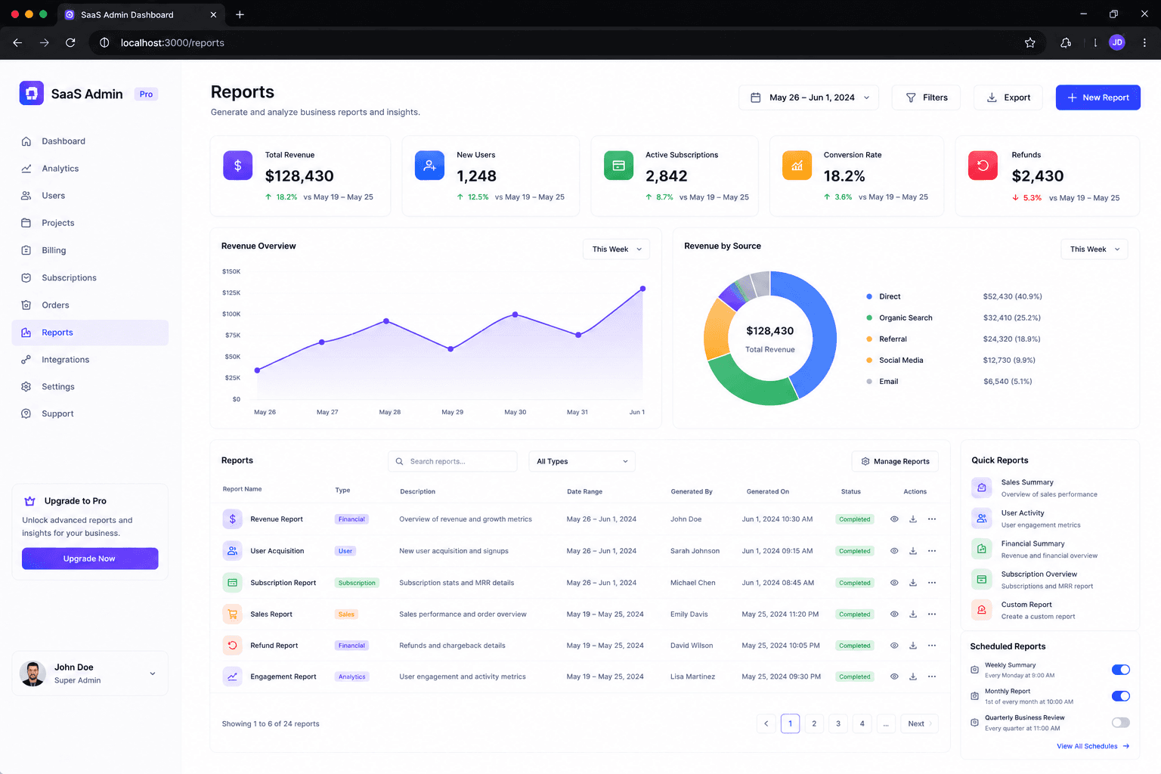The height and width of the screenshot is (774, 1161).
Task: Open View All Schedules link
Action: pyautogui.click(x=1093, y=746)
